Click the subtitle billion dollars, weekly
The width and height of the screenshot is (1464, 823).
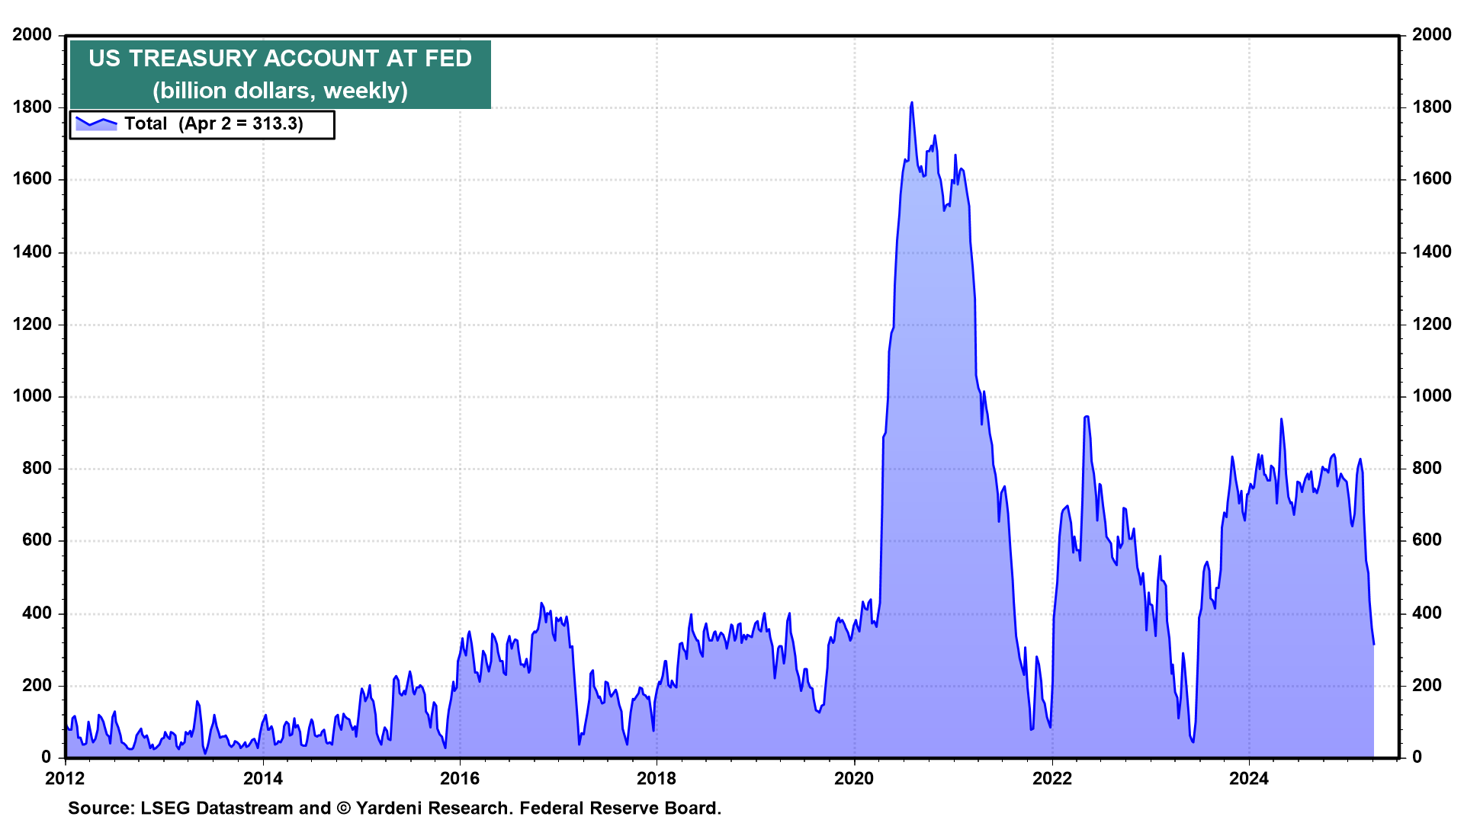280,91
